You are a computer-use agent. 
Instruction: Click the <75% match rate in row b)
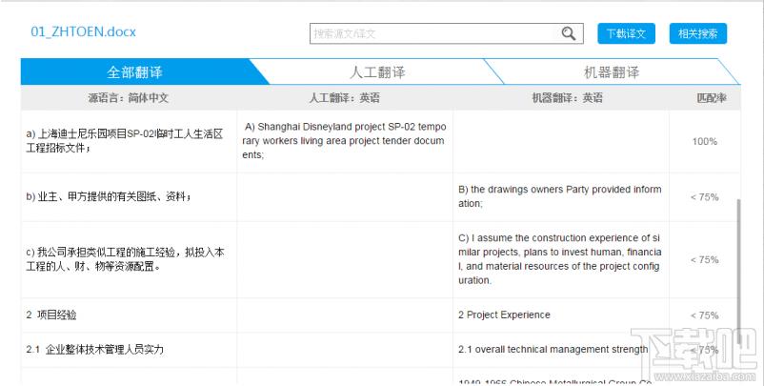pos(705,197)
